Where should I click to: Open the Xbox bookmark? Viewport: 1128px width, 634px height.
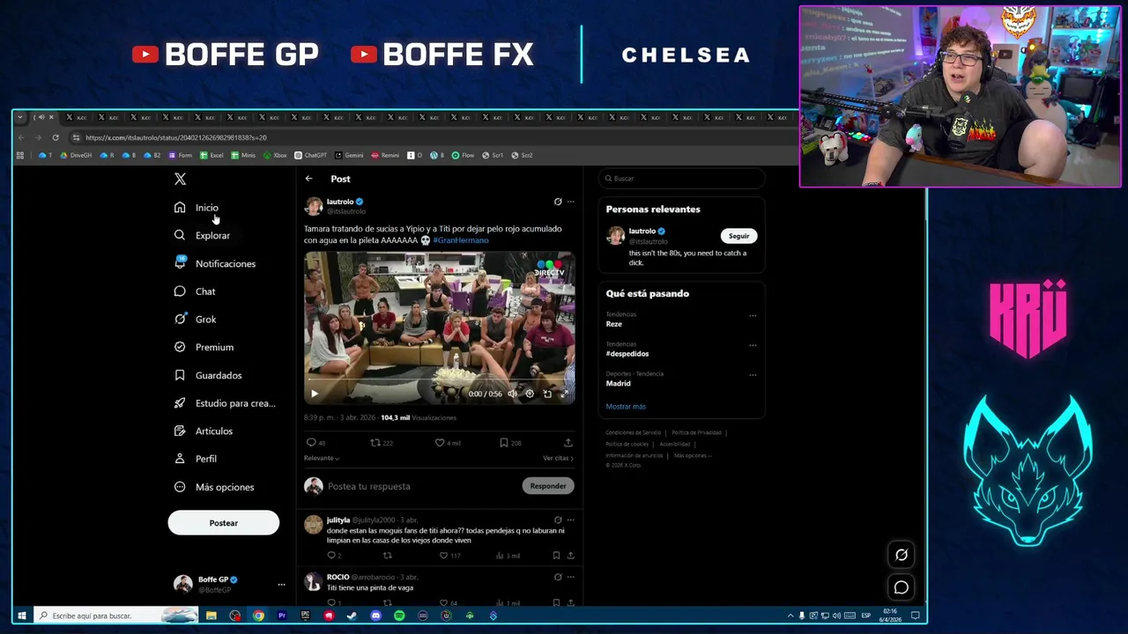(x=275, y=156)
